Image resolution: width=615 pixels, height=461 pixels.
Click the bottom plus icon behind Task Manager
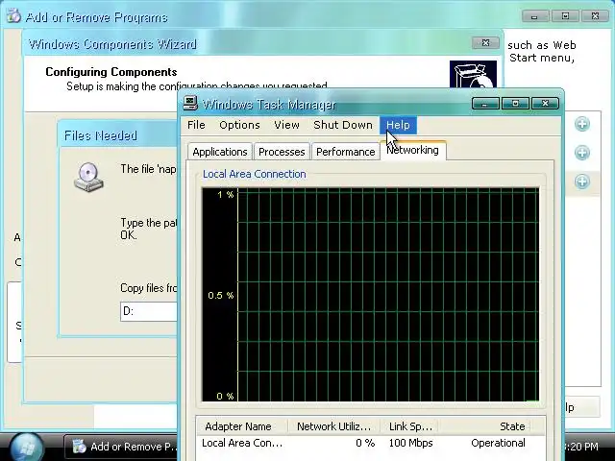(x=582, y=182)
